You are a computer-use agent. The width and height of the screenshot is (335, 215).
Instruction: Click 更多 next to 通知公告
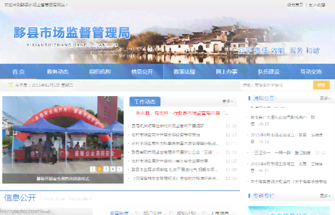325,98
